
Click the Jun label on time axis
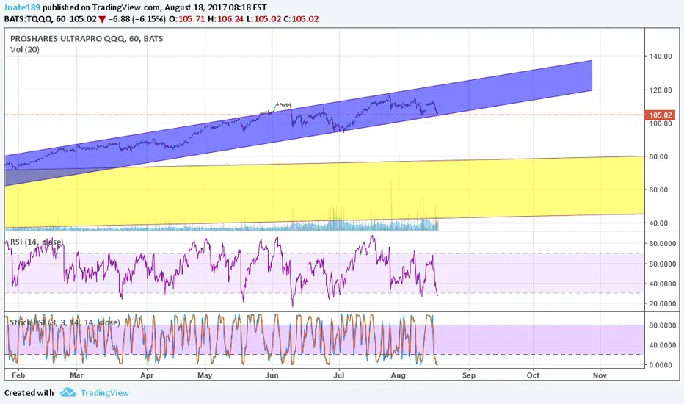click(272, 375)
